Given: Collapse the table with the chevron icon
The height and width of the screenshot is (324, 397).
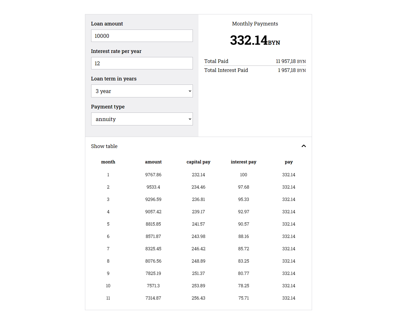Looking at the screenshot, I should [304, 146].
